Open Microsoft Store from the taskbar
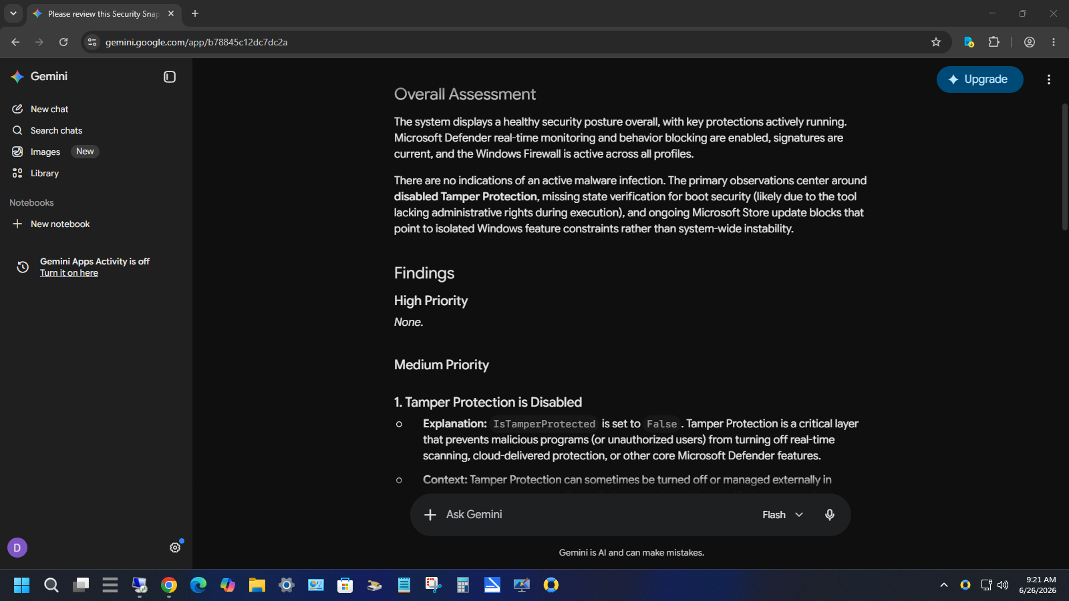1069x601 pixels. tap(345, 585)
